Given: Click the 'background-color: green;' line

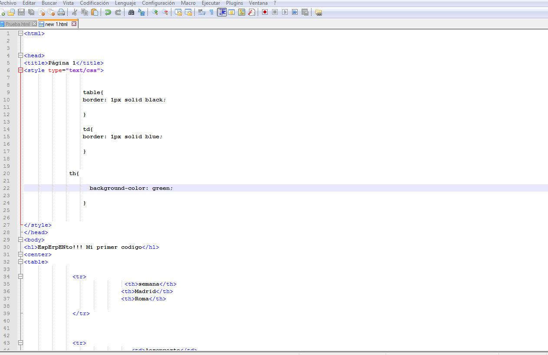Looking at the screenshot, I should pos(131,188).
